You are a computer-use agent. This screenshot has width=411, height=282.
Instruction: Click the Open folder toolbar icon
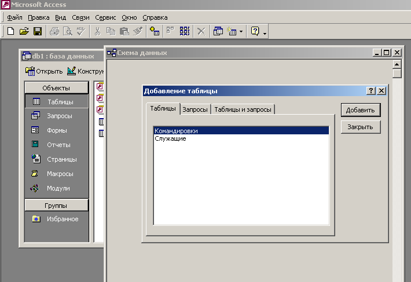click(24, 31)
